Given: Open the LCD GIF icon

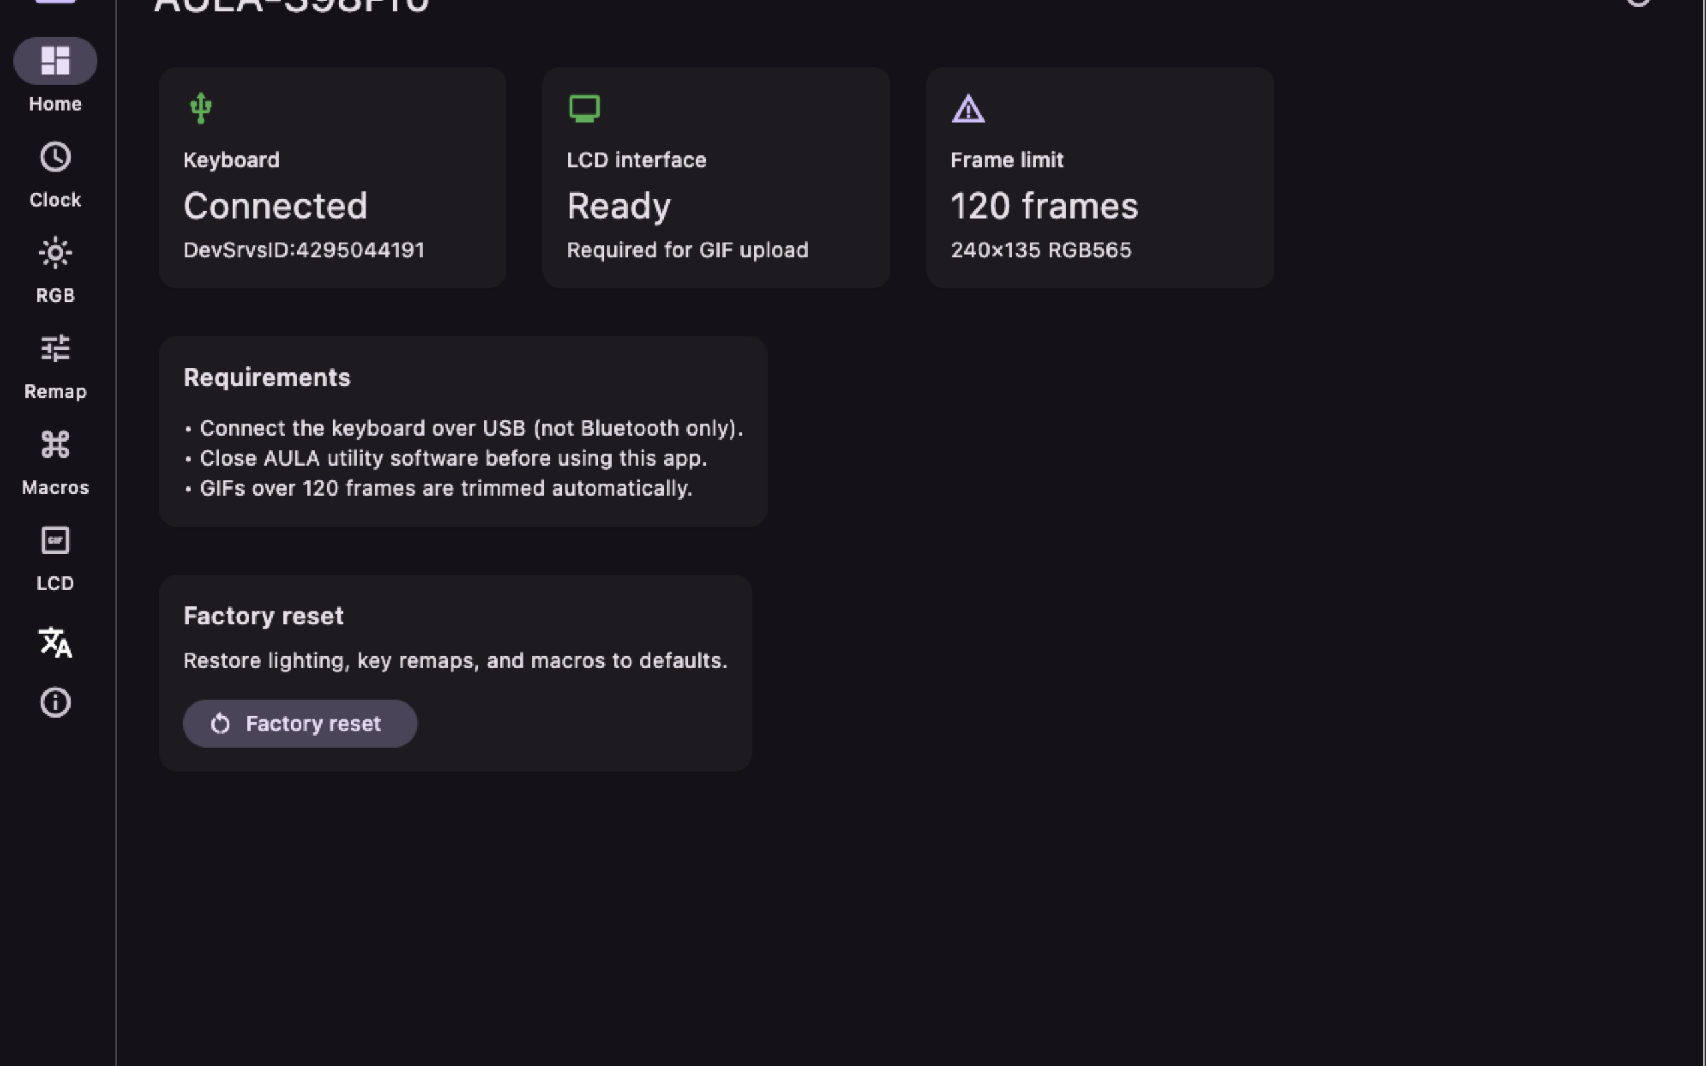Looking at the screenshot, I should 55,541.
